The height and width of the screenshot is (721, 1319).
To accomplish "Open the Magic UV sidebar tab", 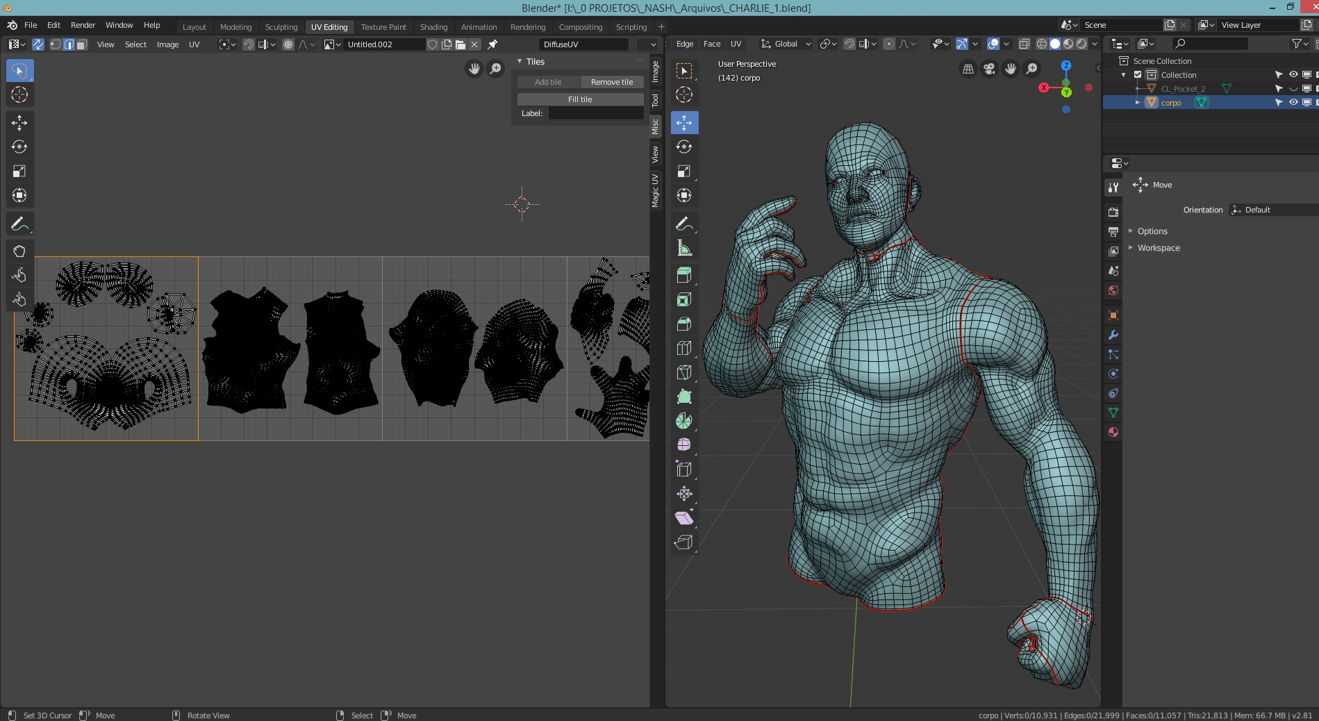I will coord(655,190).
